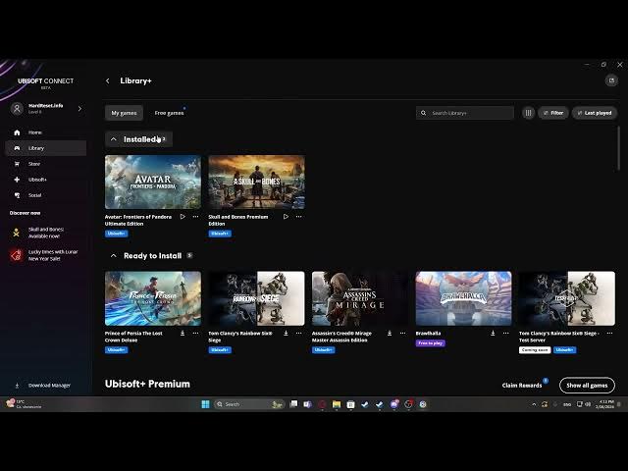The height and width of the screenshot is (471, 628).
Task: Open more options for Skull and Bones
Action: [298, 216]
